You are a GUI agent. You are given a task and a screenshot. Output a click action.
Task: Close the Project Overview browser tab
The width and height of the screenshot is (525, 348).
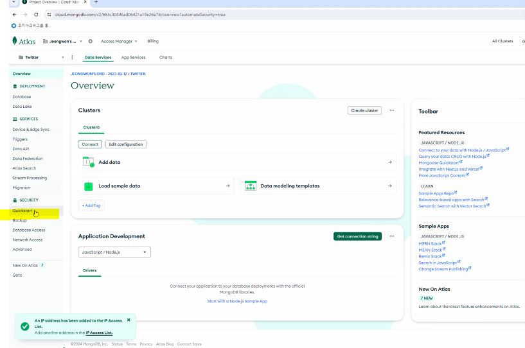(x=85, y=2)
